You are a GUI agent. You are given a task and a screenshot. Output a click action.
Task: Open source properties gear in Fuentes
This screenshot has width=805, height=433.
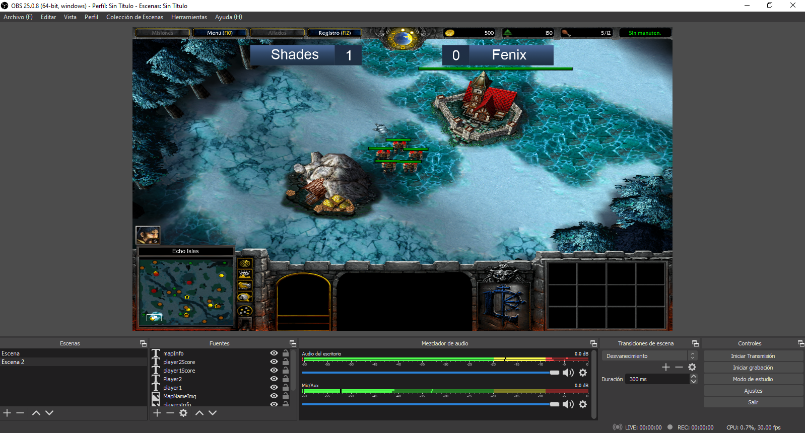pos(183,413)
